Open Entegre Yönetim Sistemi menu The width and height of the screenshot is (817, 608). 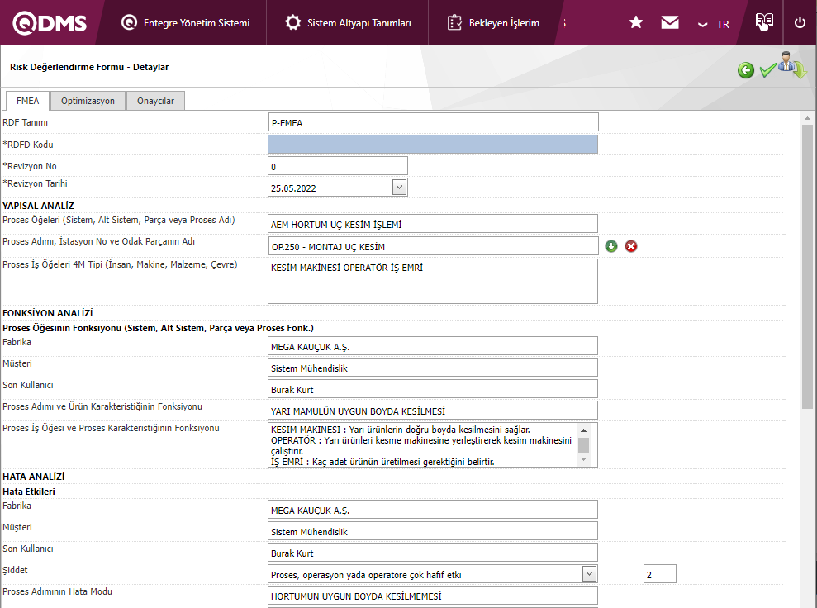tap(185, 23)
